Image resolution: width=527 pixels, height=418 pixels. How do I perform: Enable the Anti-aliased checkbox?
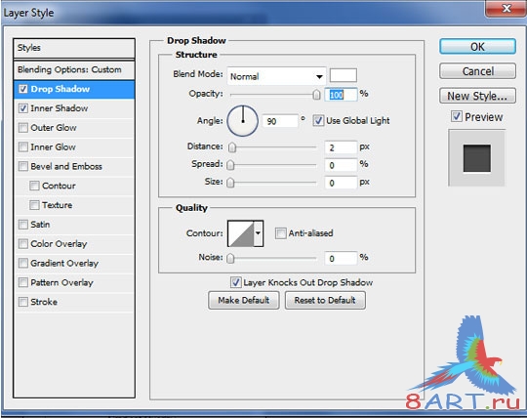point(280,233)
